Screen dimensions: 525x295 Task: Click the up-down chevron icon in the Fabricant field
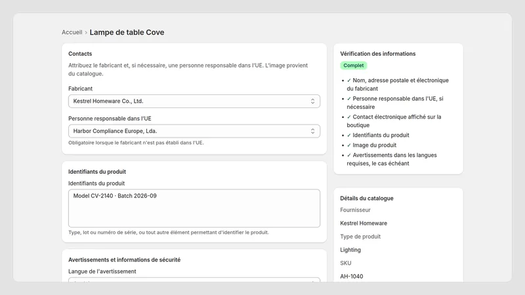pos(312,101)
